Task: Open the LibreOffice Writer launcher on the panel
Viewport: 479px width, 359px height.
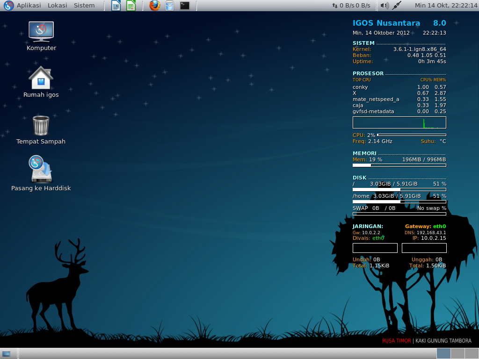Action: point(115,6)
